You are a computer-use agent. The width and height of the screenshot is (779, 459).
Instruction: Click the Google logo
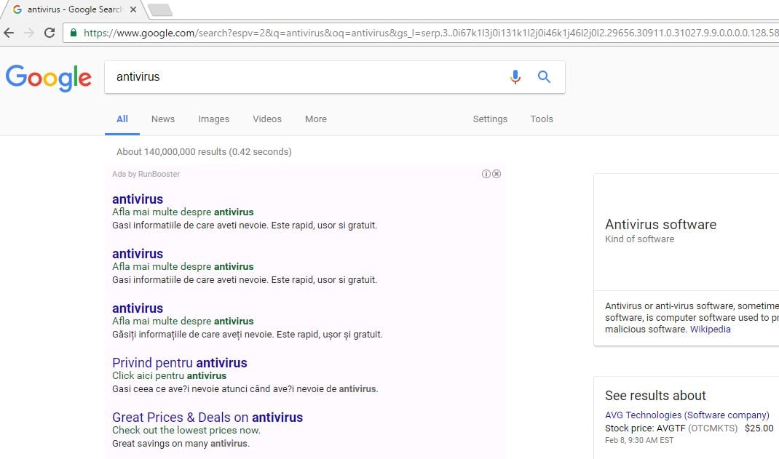[49, 78]
